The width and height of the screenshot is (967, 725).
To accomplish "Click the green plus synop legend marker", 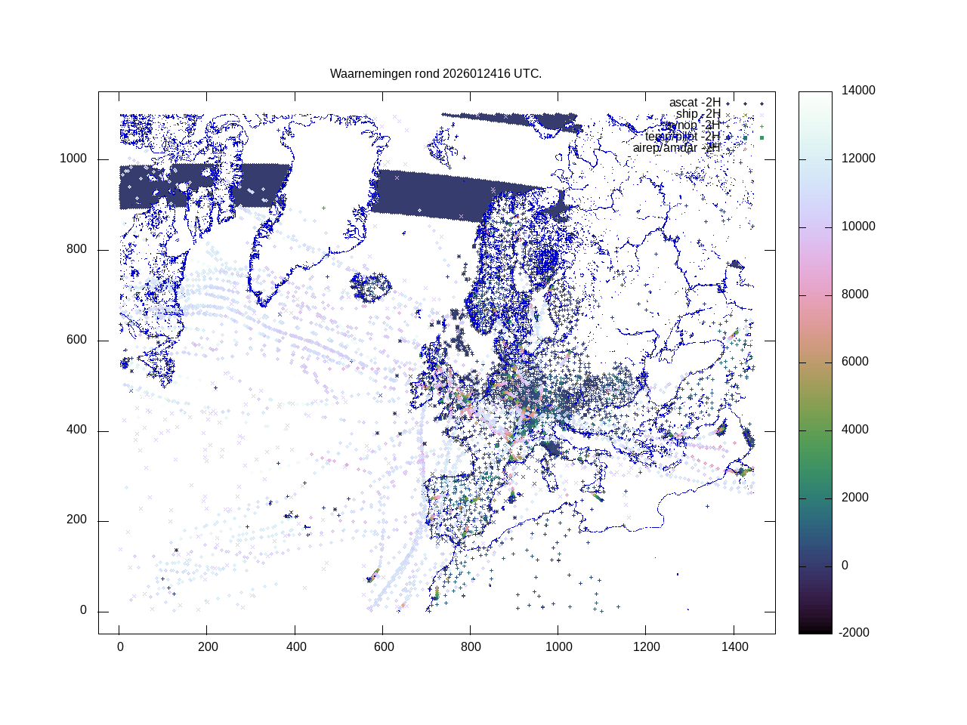I will tap(762, 126).
